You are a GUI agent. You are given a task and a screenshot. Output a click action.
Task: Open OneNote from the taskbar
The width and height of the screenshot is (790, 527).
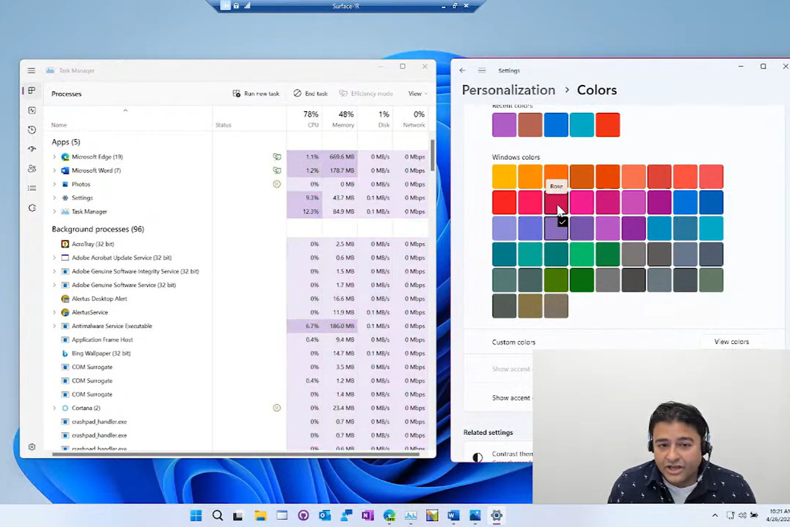[367, 515]
